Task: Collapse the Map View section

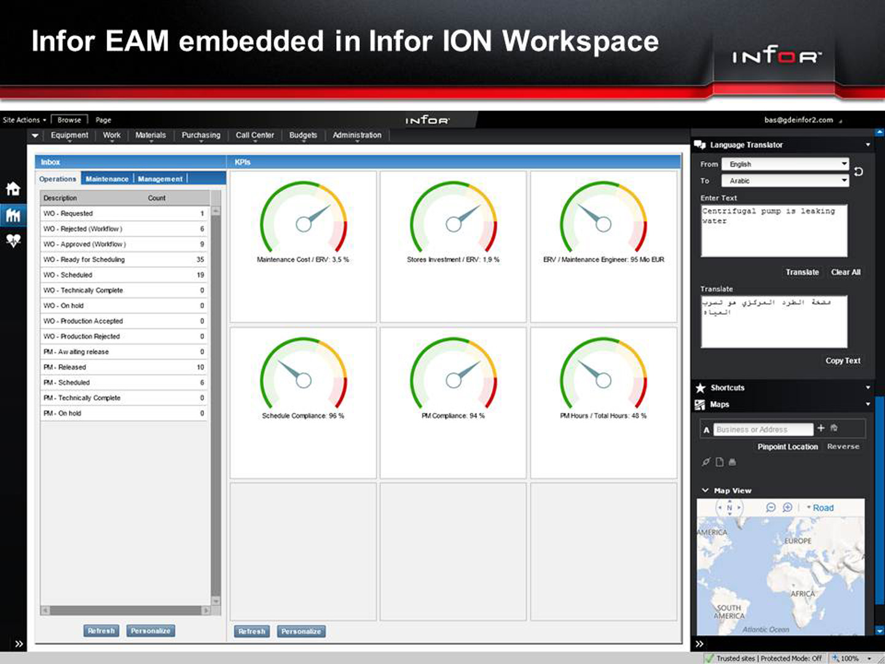Action: [705, 490]
